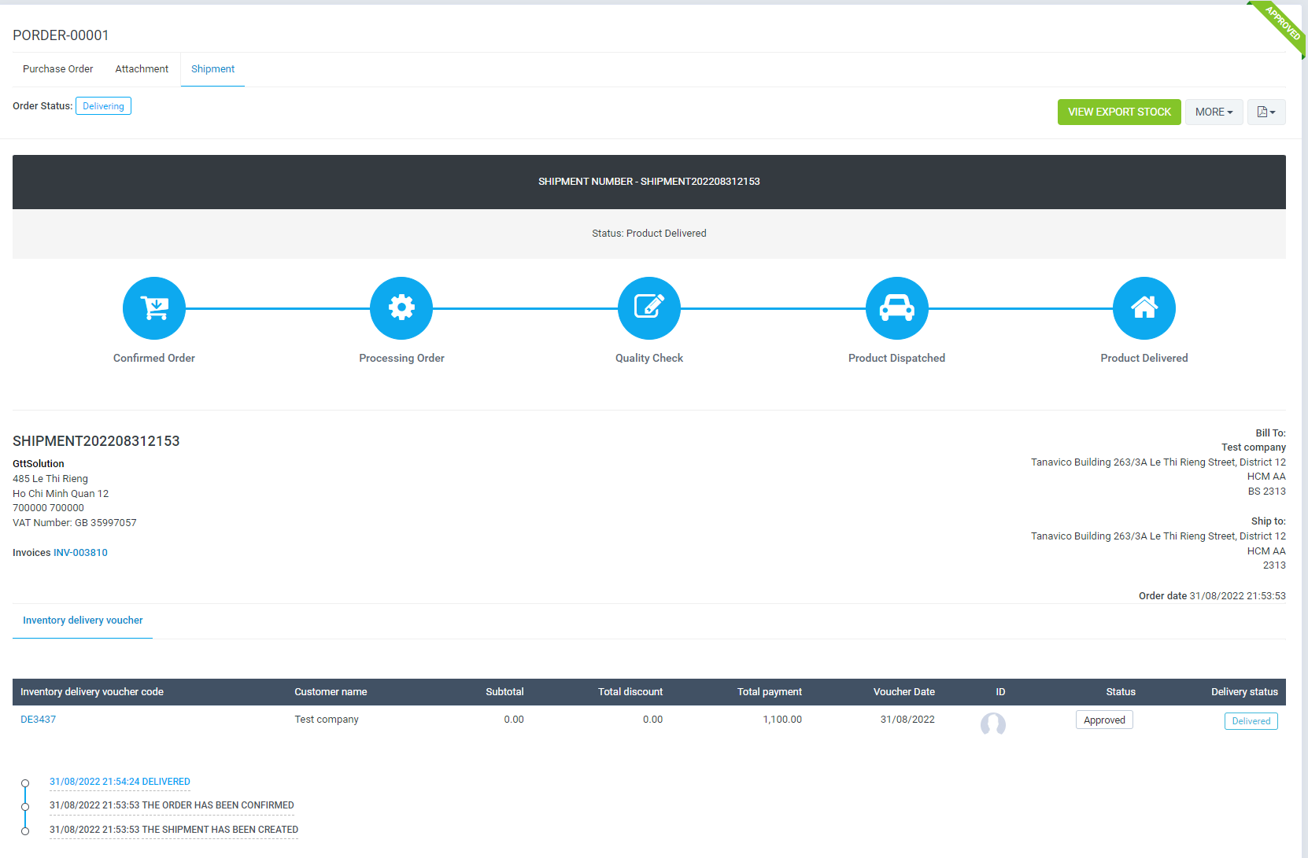
Task: Click the Delivered delivery status badge
Action: (x=1251, y=720)
